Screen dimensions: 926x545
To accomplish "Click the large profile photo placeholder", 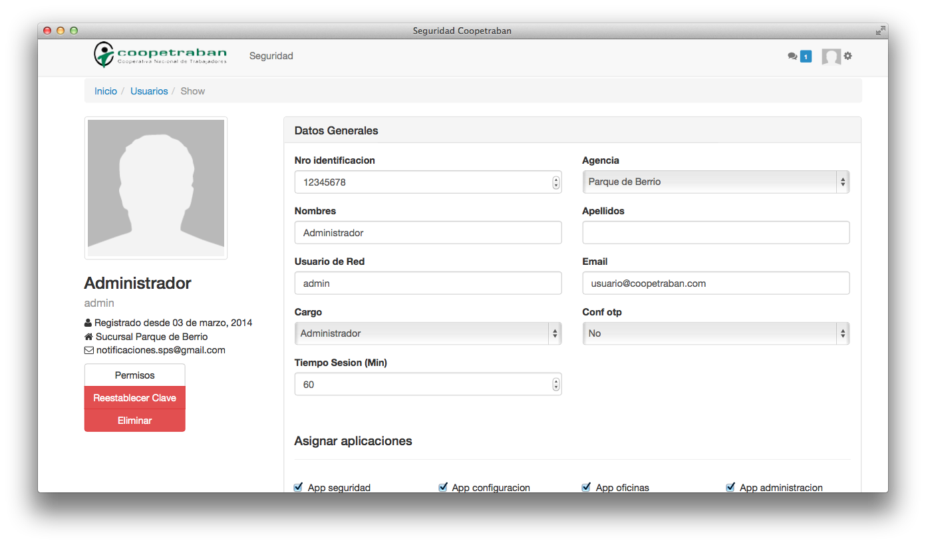I will click(x=156, y=188).
